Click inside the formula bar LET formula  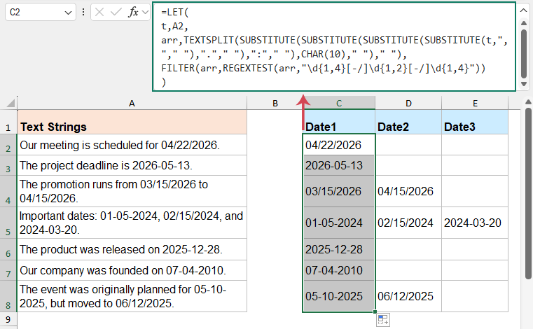pos(334,47)
